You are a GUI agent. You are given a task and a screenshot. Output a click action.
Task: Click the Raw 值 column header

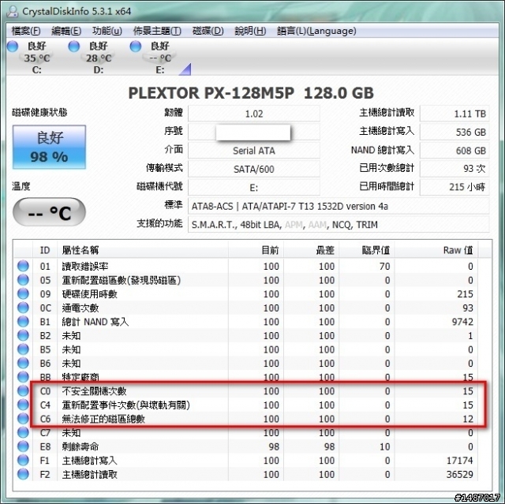click(x=436, y=250)
